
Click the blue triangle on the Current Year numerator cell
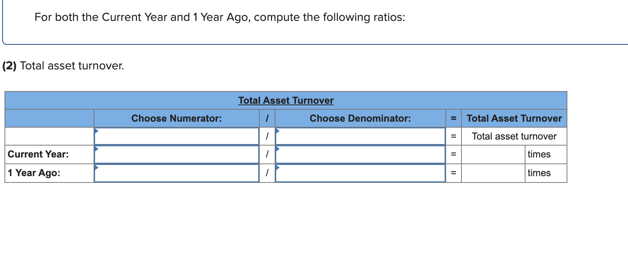coord(97,150)
